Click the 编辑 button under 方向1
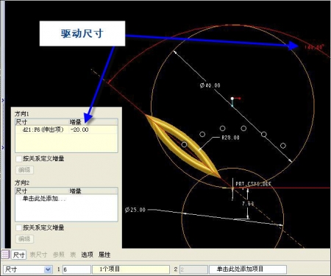Screen dimensions: 331x276 tap(24, 170)
